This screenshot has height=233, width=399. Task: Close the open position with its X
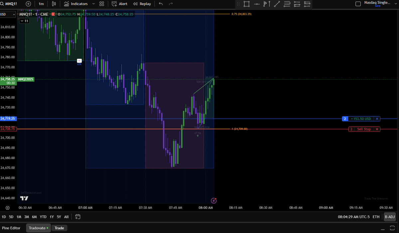377,119
